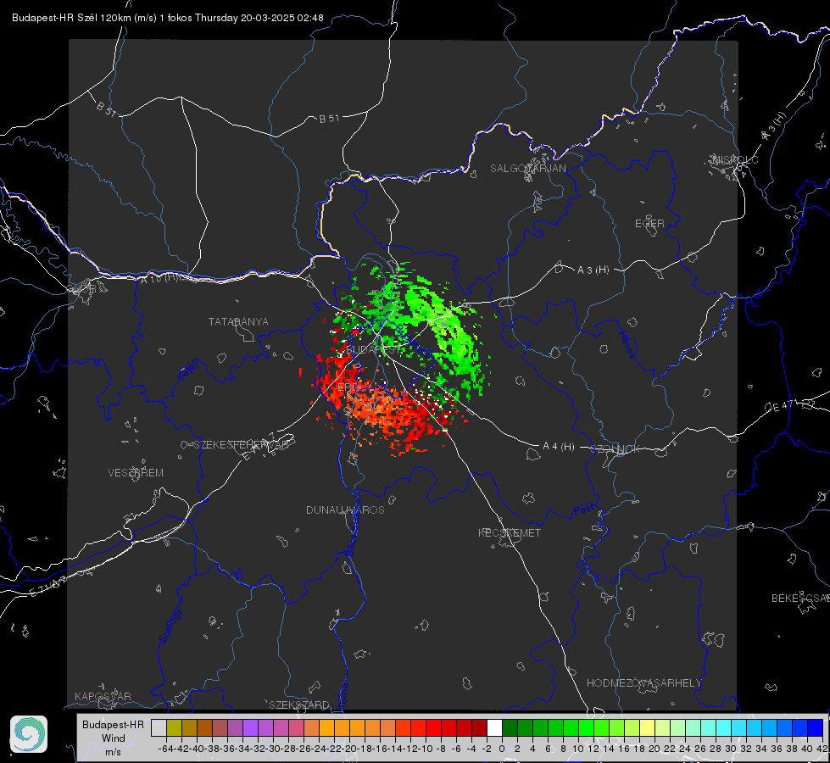
Task: Click the KECSKEMÉT city label
Action: click(510, 532)
